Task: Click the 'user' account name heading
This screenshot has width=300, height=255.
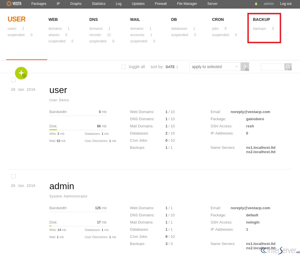Action: click(58, 90)
